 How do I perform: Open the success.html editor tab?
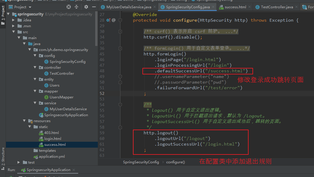[235, 7]
